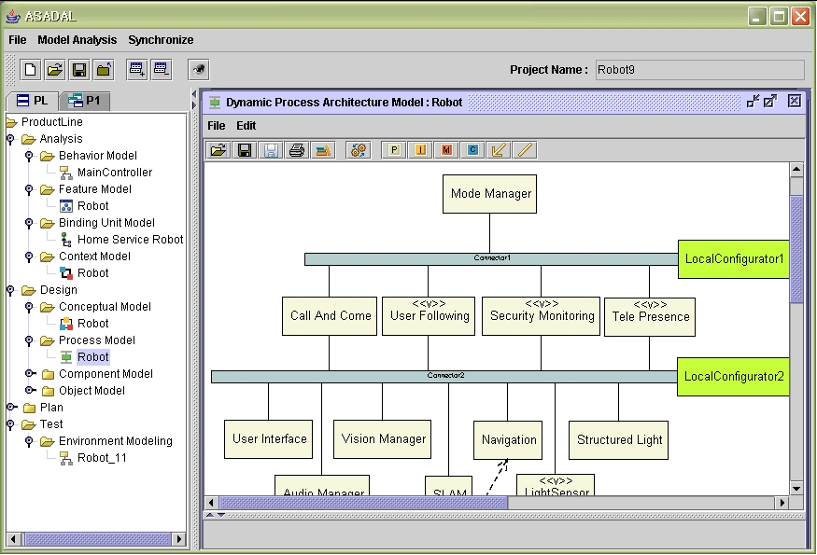817x555 pixels.
Task: Collapse the Behavior Model folder
Action: [29, 156]
